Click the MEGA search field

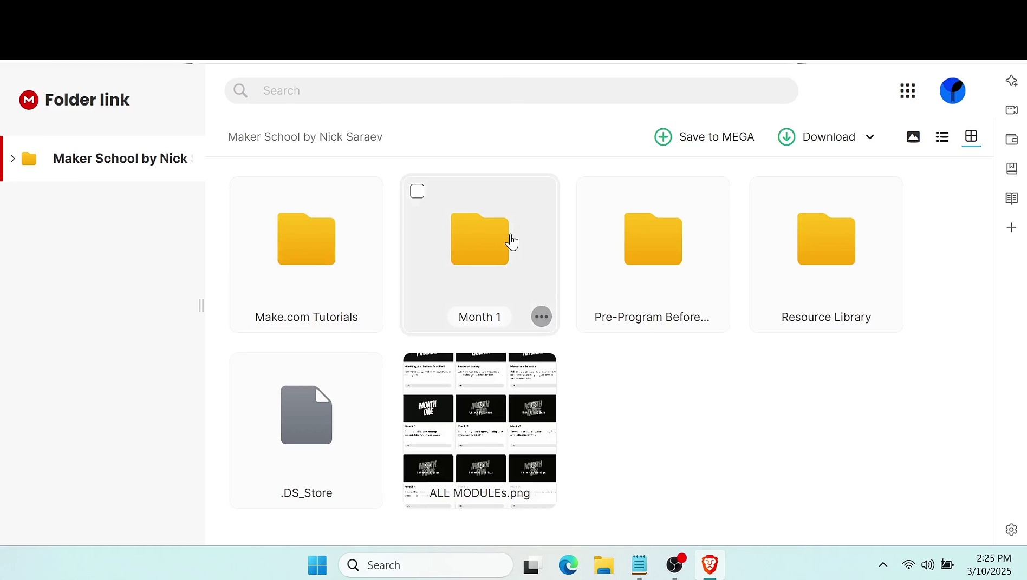coord(511,91)
